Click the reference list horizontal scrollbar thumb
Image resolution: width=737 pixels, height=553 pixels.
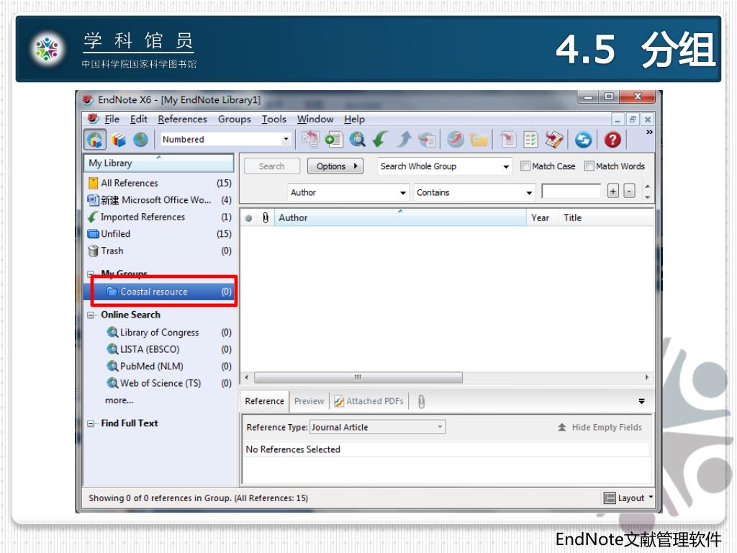pyautogui.click(x=358, y=377)
